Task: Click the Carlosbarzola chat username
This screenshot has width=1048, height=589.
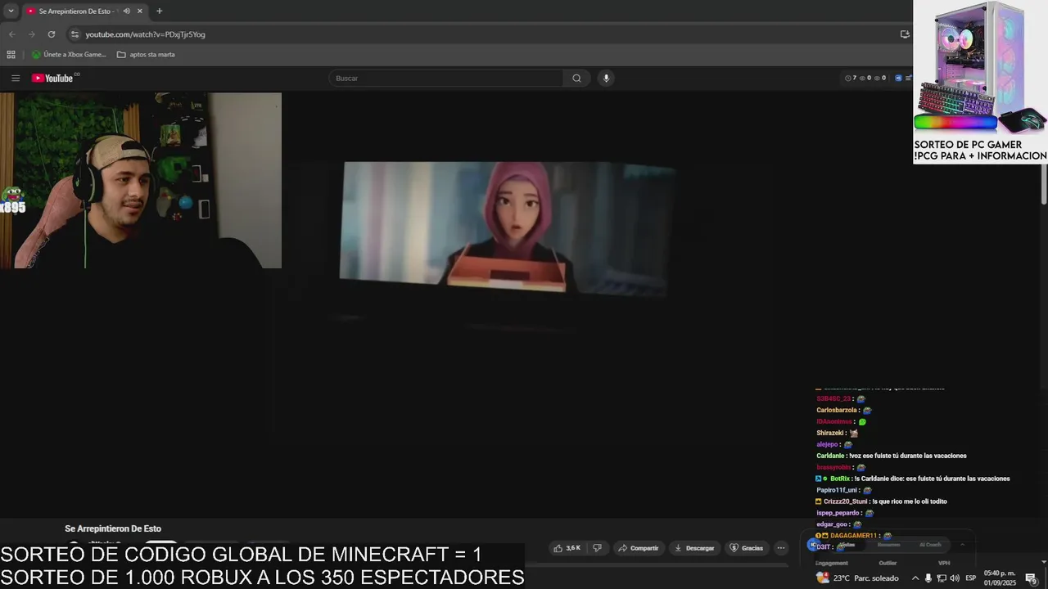Action: pyautogui.click(x=837, y=410)
